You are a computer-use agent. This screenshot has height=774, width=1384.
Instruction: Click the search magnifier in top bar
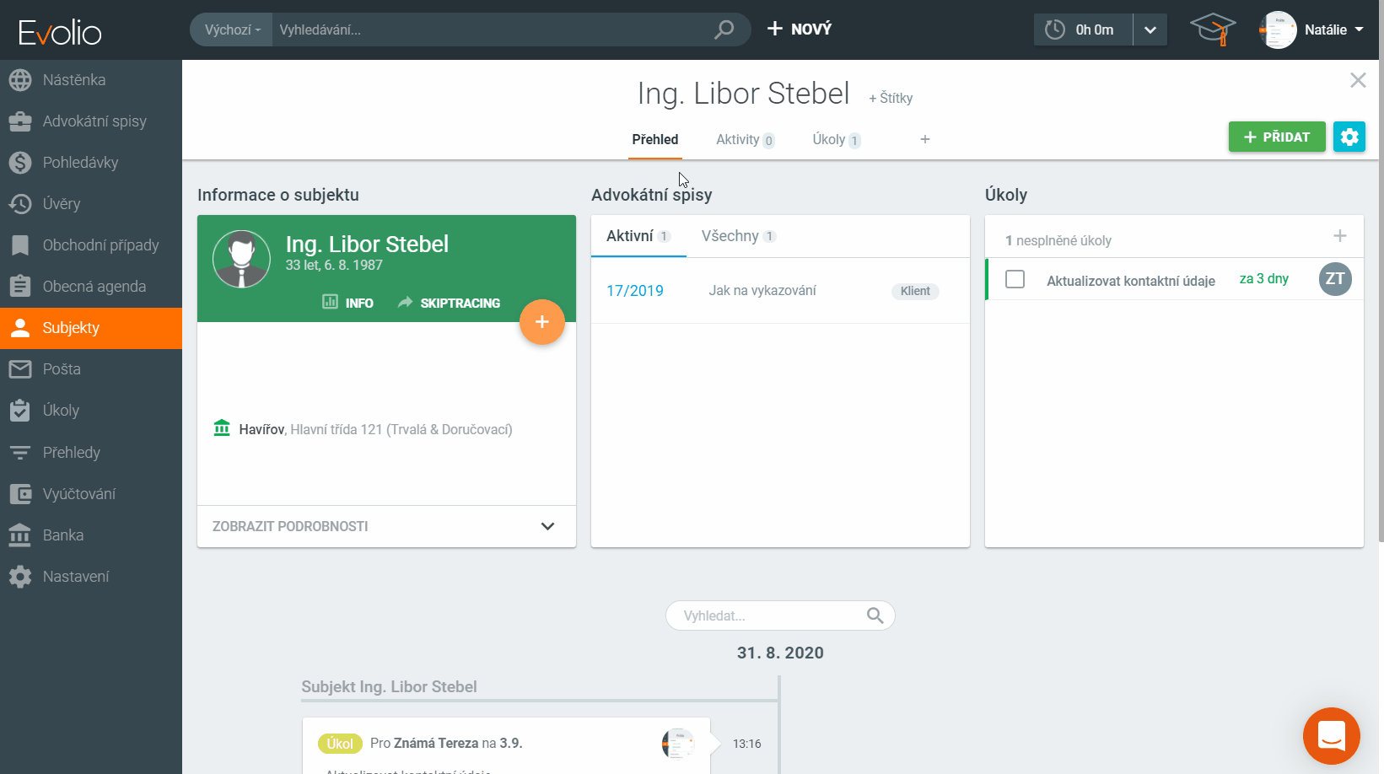point(724,30)
